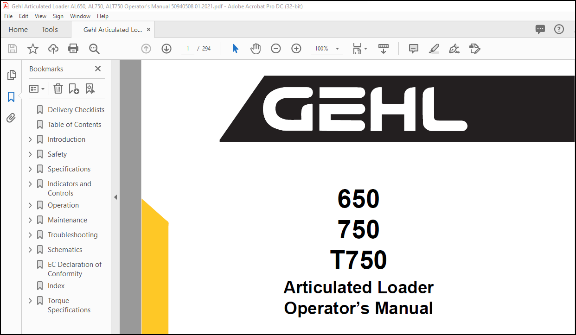
Task: Expand the Maintenance bookmark
Action: pyautogui.click(x=30, y=220)
